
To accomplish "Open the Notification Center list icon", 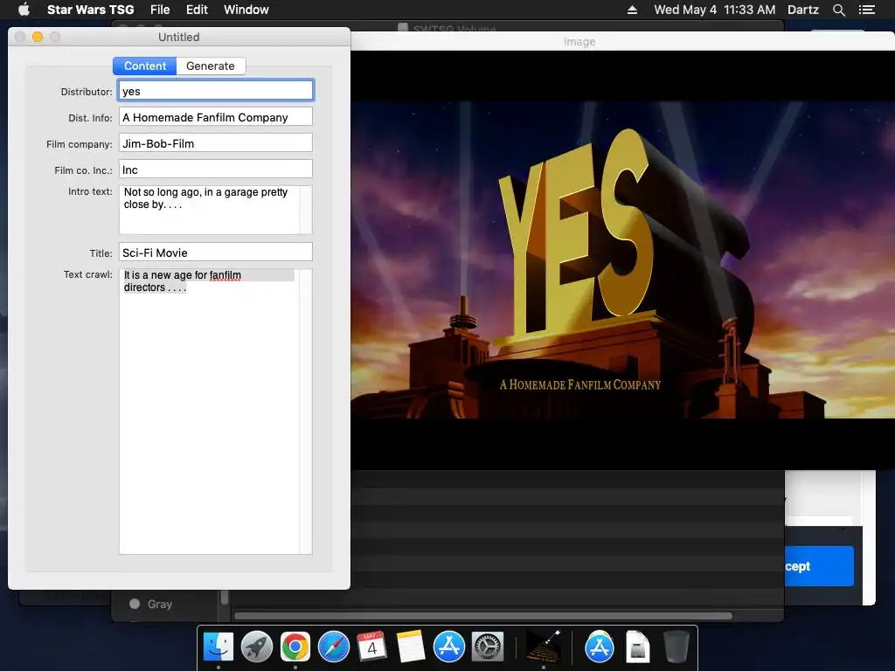I will (x=866, y=10).
